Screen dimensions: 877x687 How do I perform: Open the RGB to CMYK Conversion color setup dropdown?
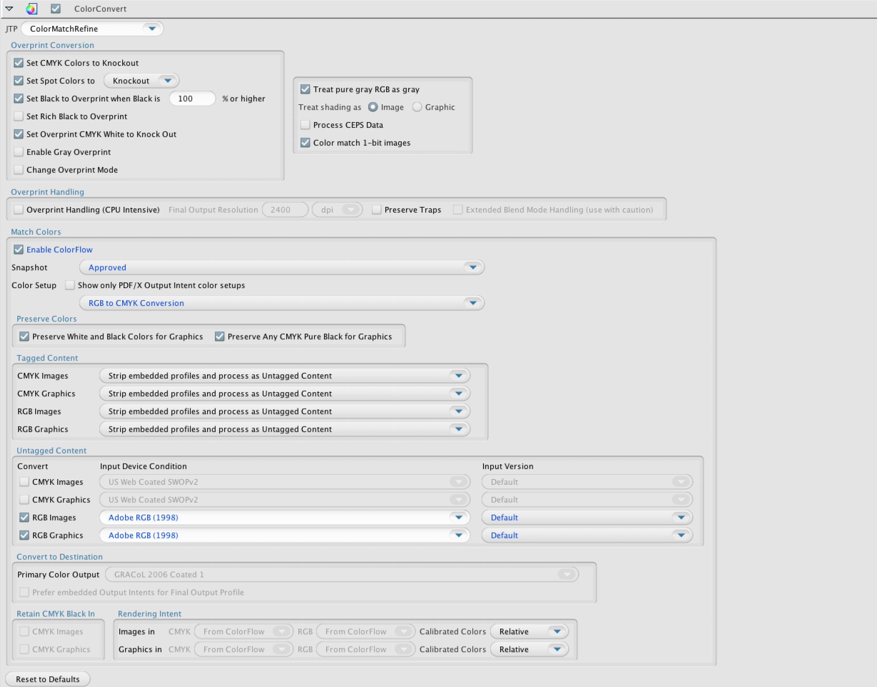[x=282, y=303]
